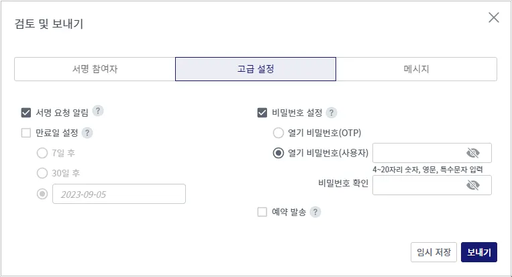The image size is (512, 277).
Task: Enable the 만료일 설정 checkbox
Action: pyautogui.click(x=27, y=133)
